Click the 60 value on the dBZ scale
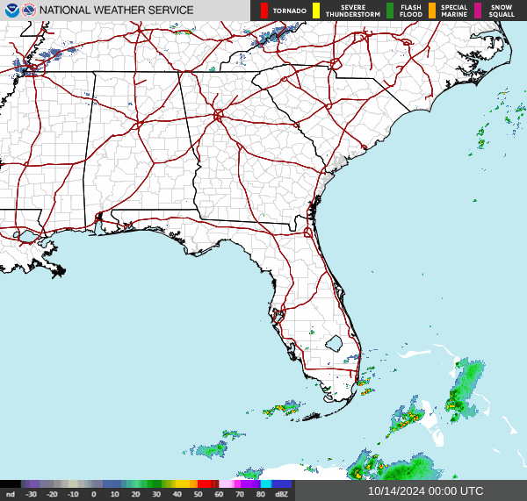 (x=219, y=494)
